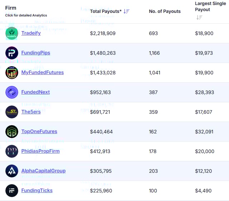The width and height of the screenshot is (229, 201).
Task: Select FundingPips total $1,480,263
Action: coord(103,53)
